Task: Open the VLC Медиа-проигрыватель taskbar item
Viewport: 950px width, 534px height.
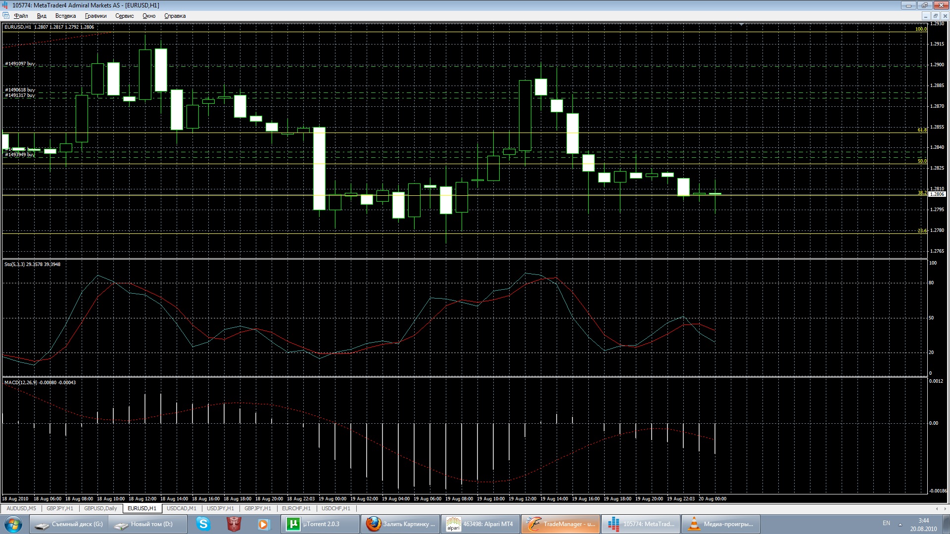Action: (x=721, y=524)
